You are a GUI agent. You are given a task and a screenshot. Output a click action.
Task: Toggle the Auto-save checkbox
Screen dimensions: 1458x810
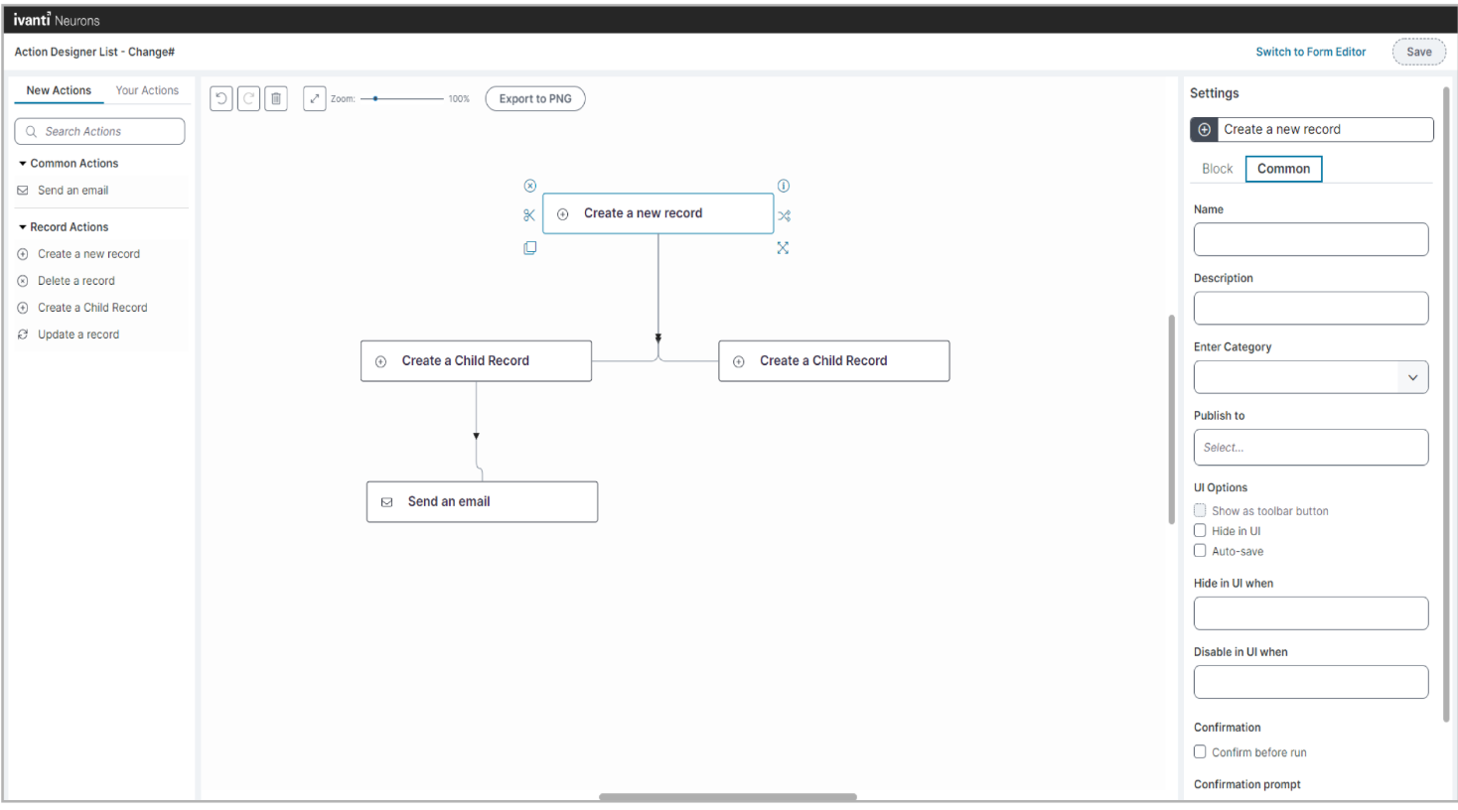coord(1200,551)
